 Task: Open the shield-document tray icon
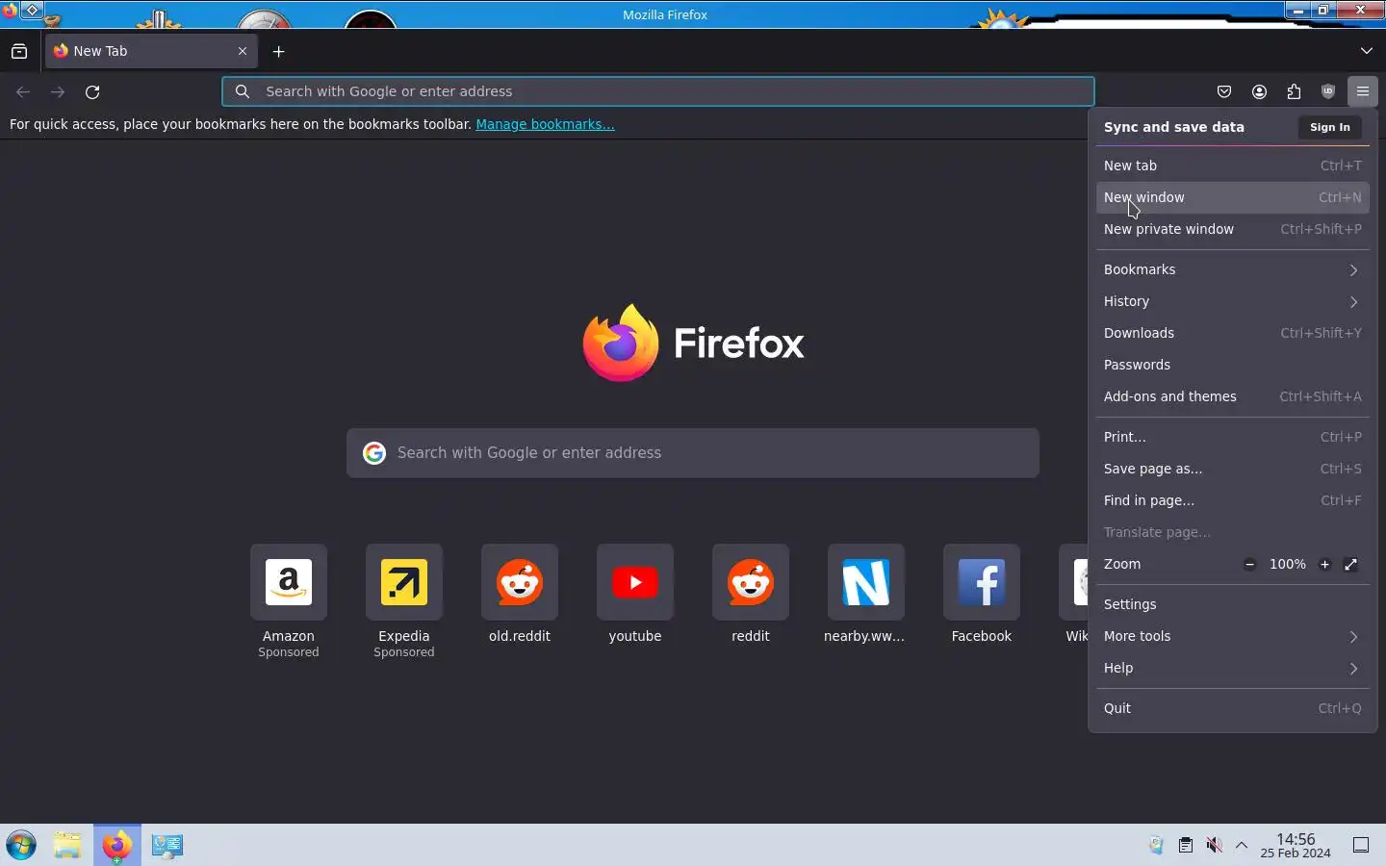tap(1157, 845)
